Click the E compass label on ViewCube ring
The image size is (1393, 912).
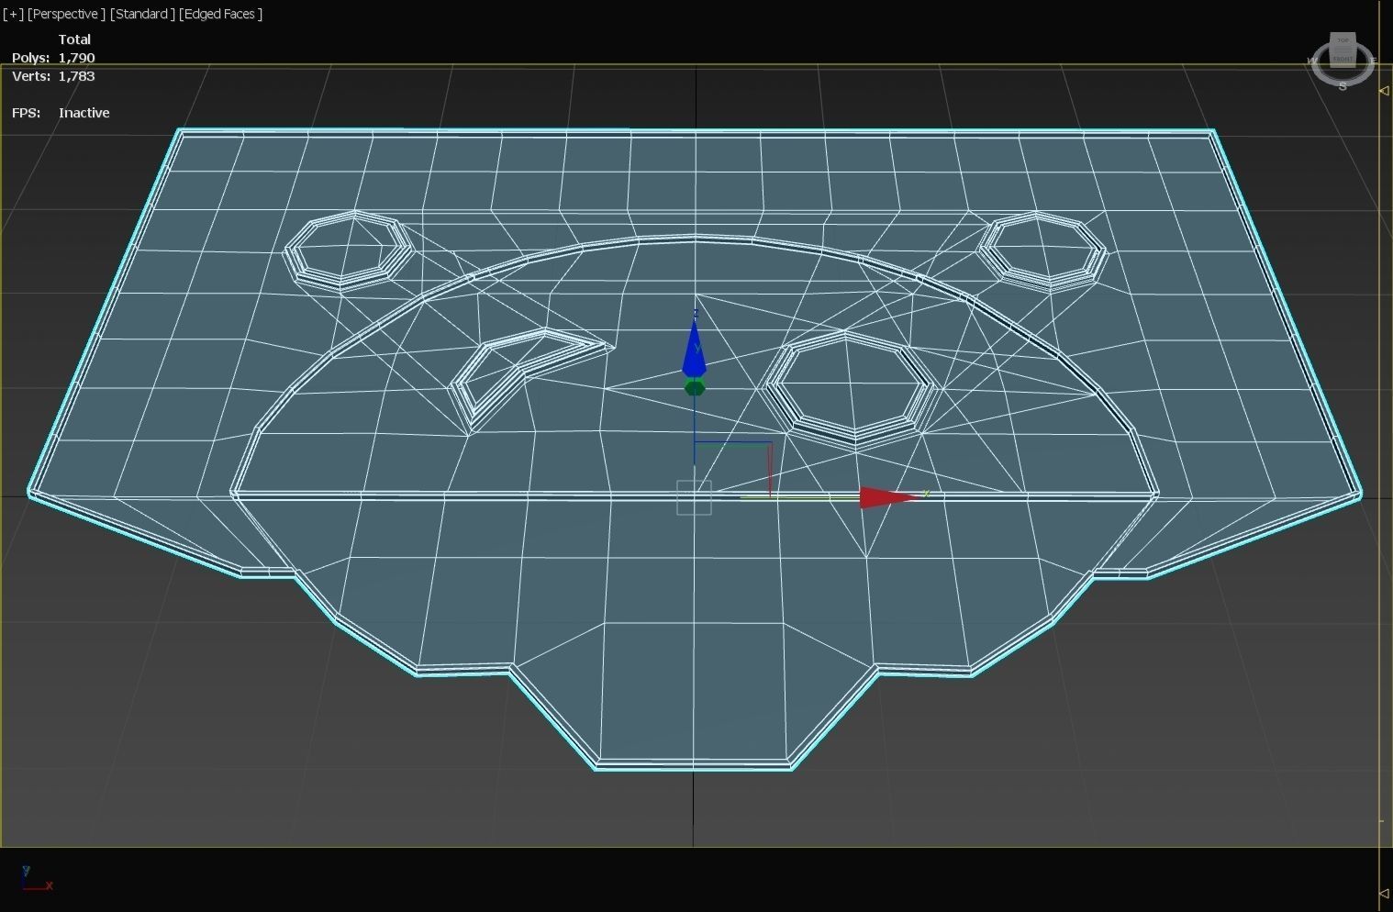point(1373,61)
